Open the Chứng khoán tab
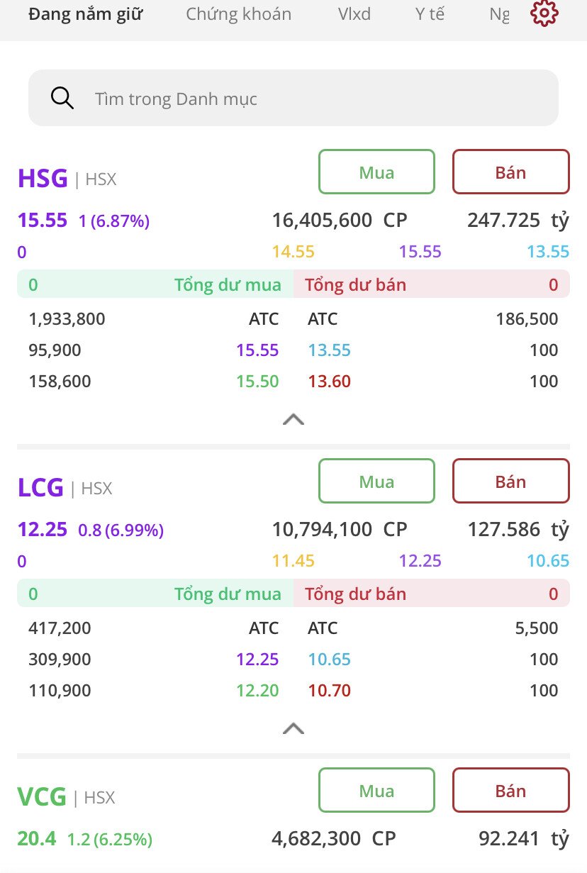587x873 pixels. pos(238,14)
